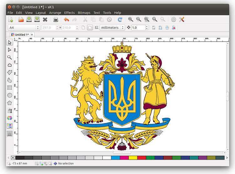Click jump value 1.0 spinner arrows

pos(147,28)
